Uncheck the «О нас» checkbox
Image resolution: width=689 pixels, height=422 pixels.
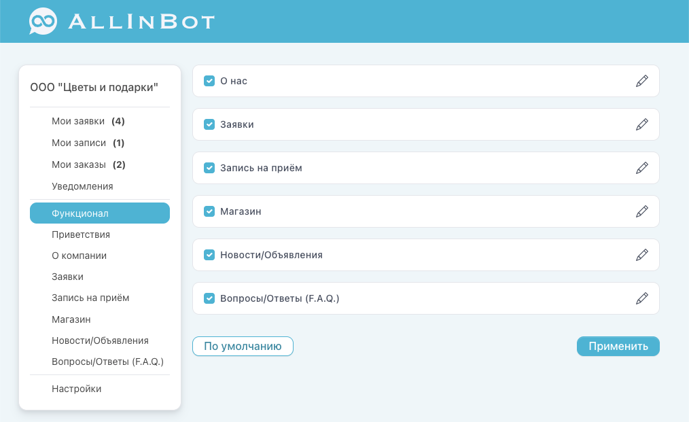pos(209,80)
